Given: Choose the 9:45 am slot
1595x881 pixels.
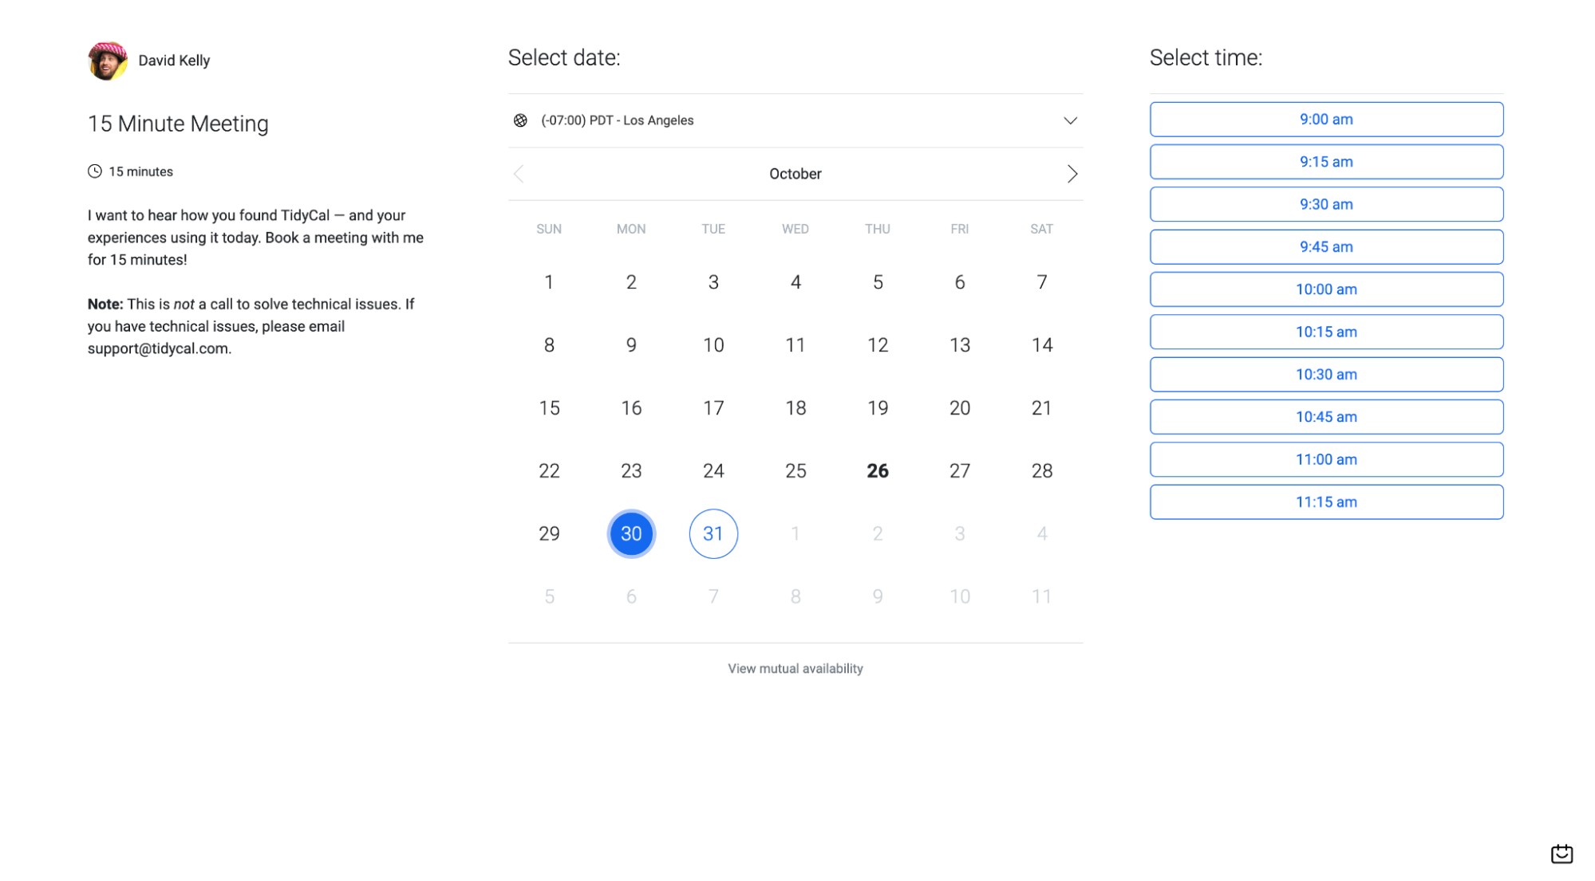Looking at the screenshot, I should point(1325,246).
